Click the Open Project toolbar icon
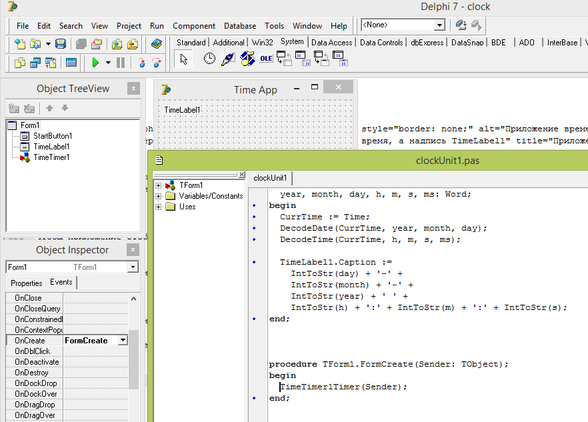 point(97,44)
